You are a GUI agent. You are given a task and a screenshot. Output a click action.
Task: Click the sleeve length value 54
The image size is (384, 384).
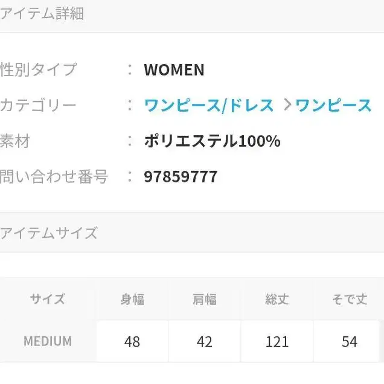click(350, 342)
